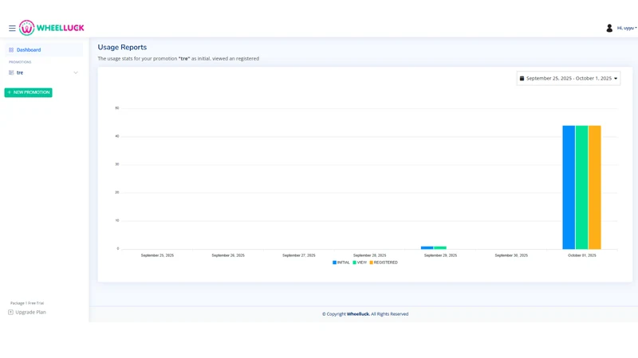Click the 'September 25, 2025' axis label
The width and height of the screenshot is (638, 358).
pos(157,255)
